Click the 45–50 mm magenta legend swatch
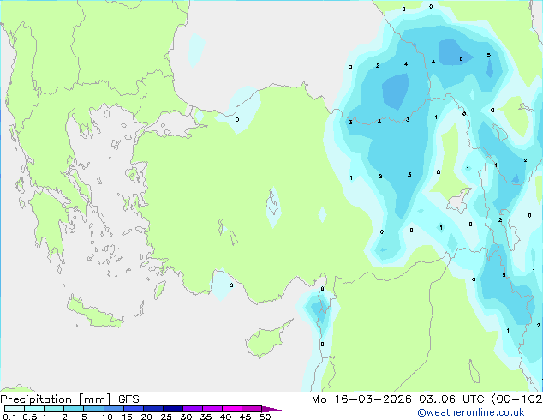The width and height of the screenshot is (543, 420). (x=252, y=409)
